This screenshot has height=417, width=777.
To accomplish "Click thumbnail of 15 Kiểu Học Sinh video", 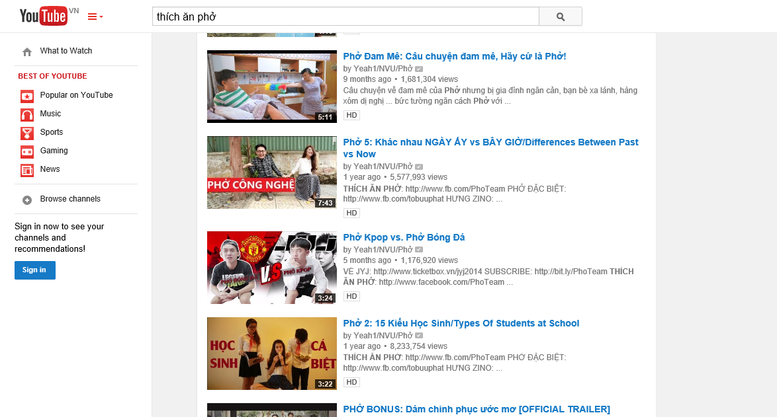I will 272,354.
